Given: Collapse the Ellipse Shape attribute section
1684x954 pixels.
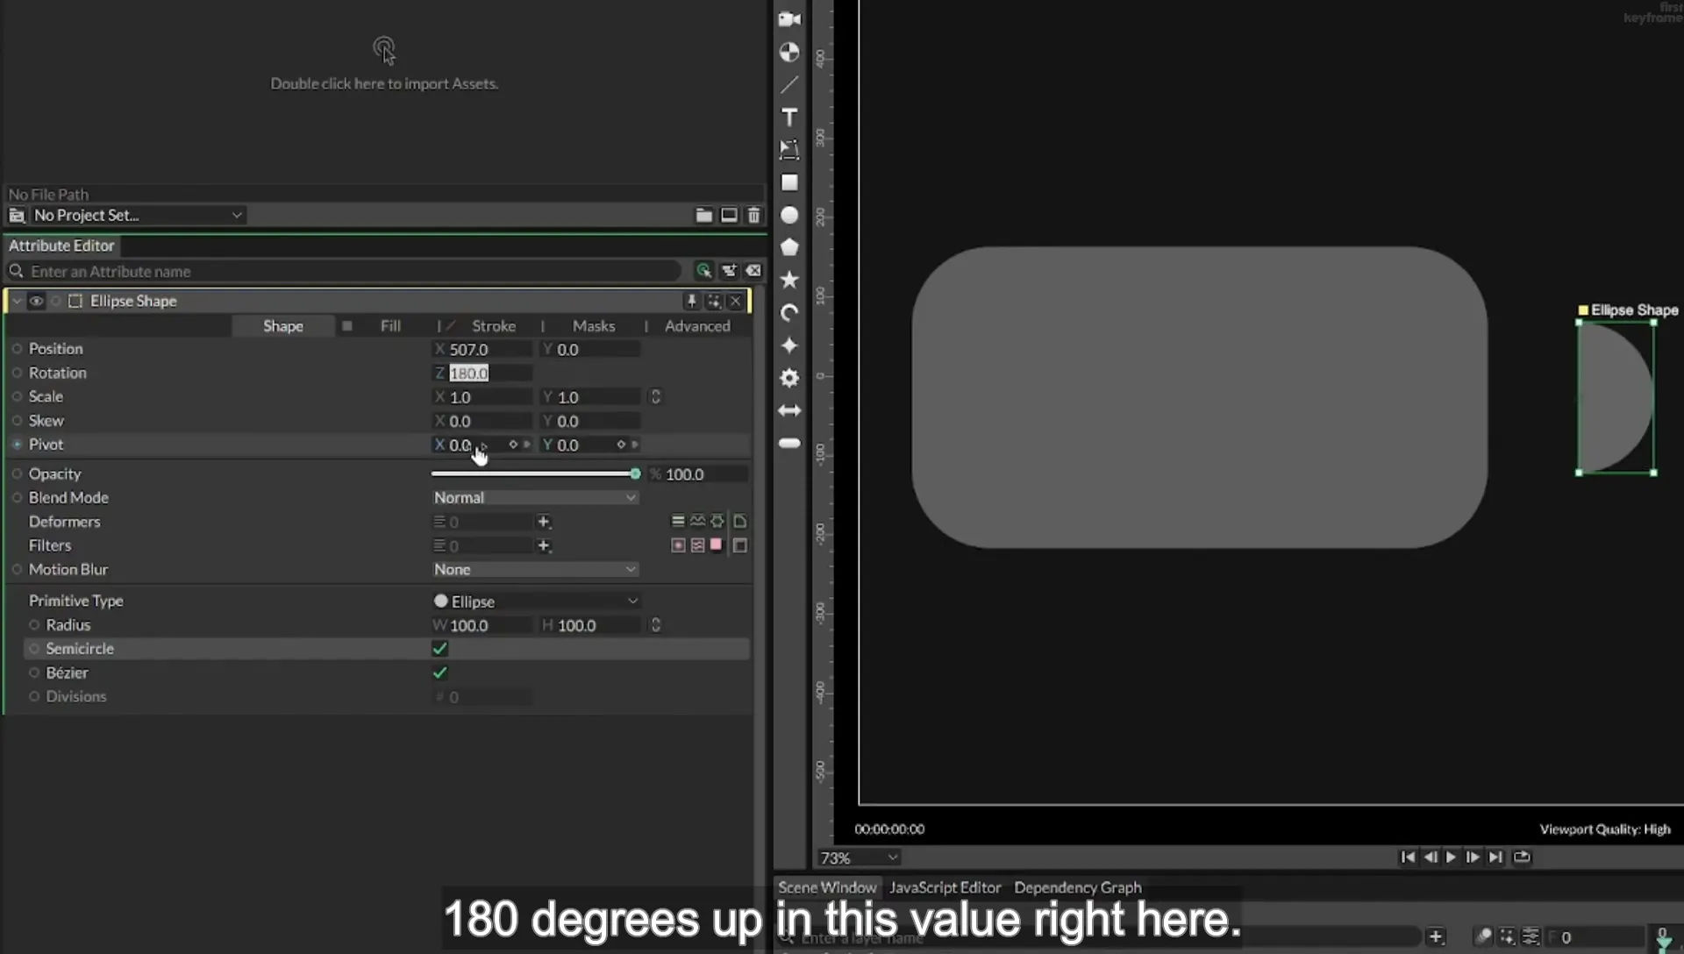Looking at the screenshot, I should pyautogui.click(x=17, y=301).
